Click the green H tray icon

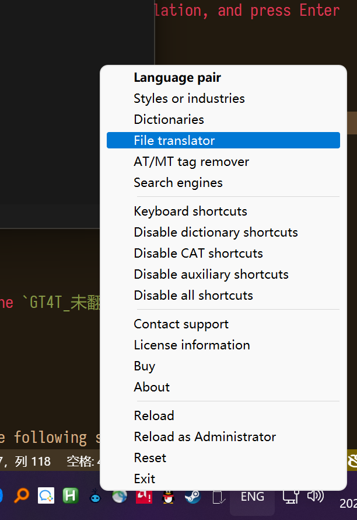tap(71, 496)
